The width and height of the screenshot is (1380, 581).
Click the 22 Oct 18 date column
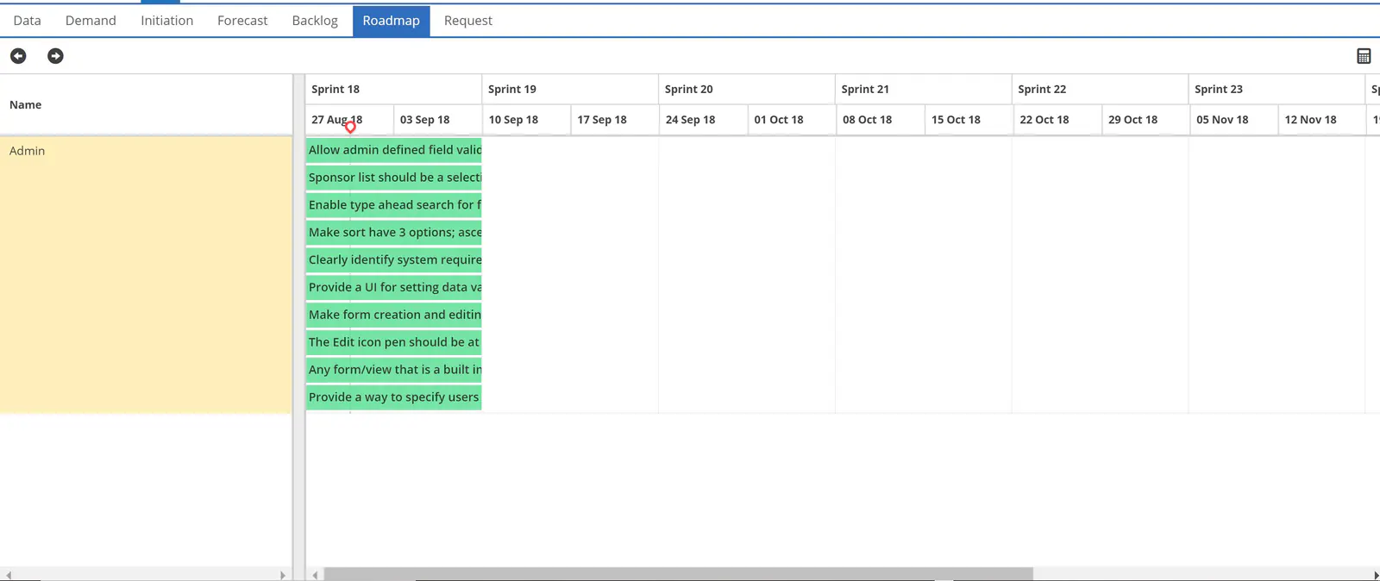(1057, 120)
